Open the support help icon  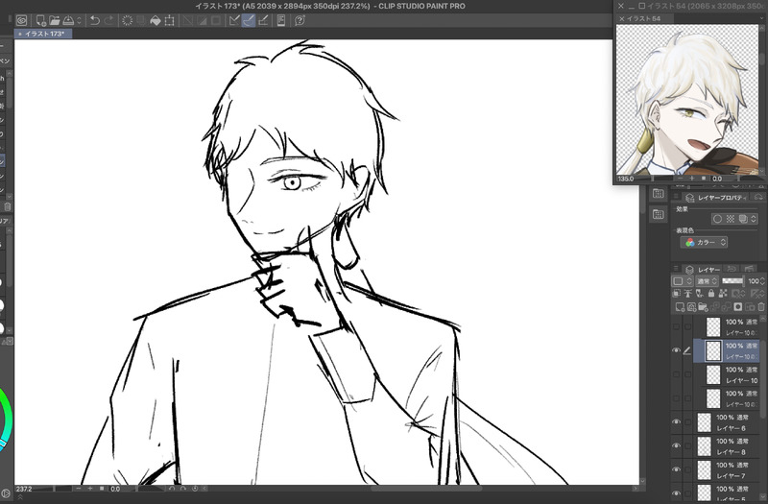(300, 20)
